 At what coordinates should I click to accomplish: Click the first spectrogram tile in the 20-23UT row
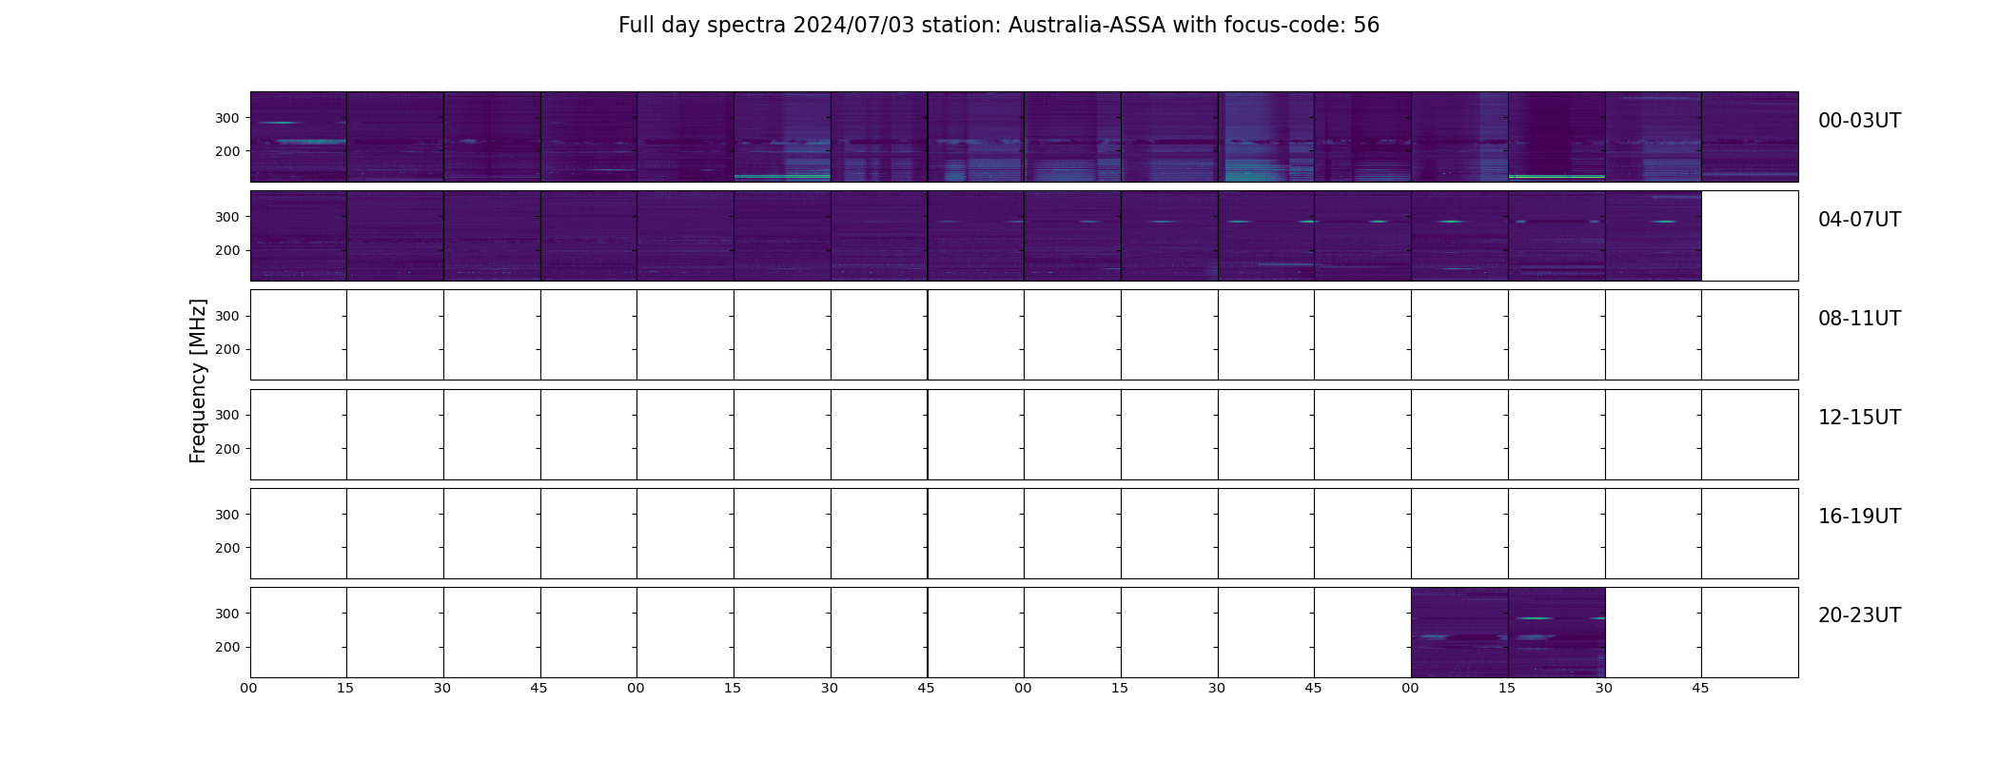click(1459, 633)
